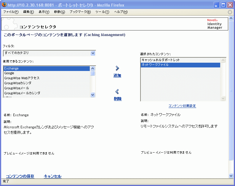Click the Novell Identity Manager logo
The image size is (235, 186).
(x=215, y=24)
